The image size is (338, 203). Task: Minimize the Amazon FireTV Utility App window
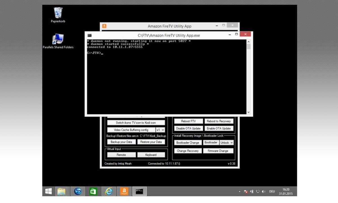click(x=217, y=25)
